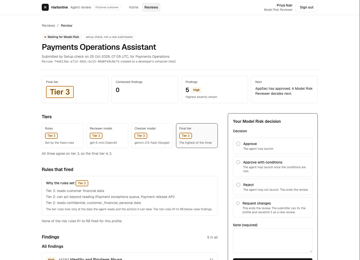Screen dimensions: 360x260
Task: Click the 'AppSec has approved' Next text
Action: click(284, 91)
